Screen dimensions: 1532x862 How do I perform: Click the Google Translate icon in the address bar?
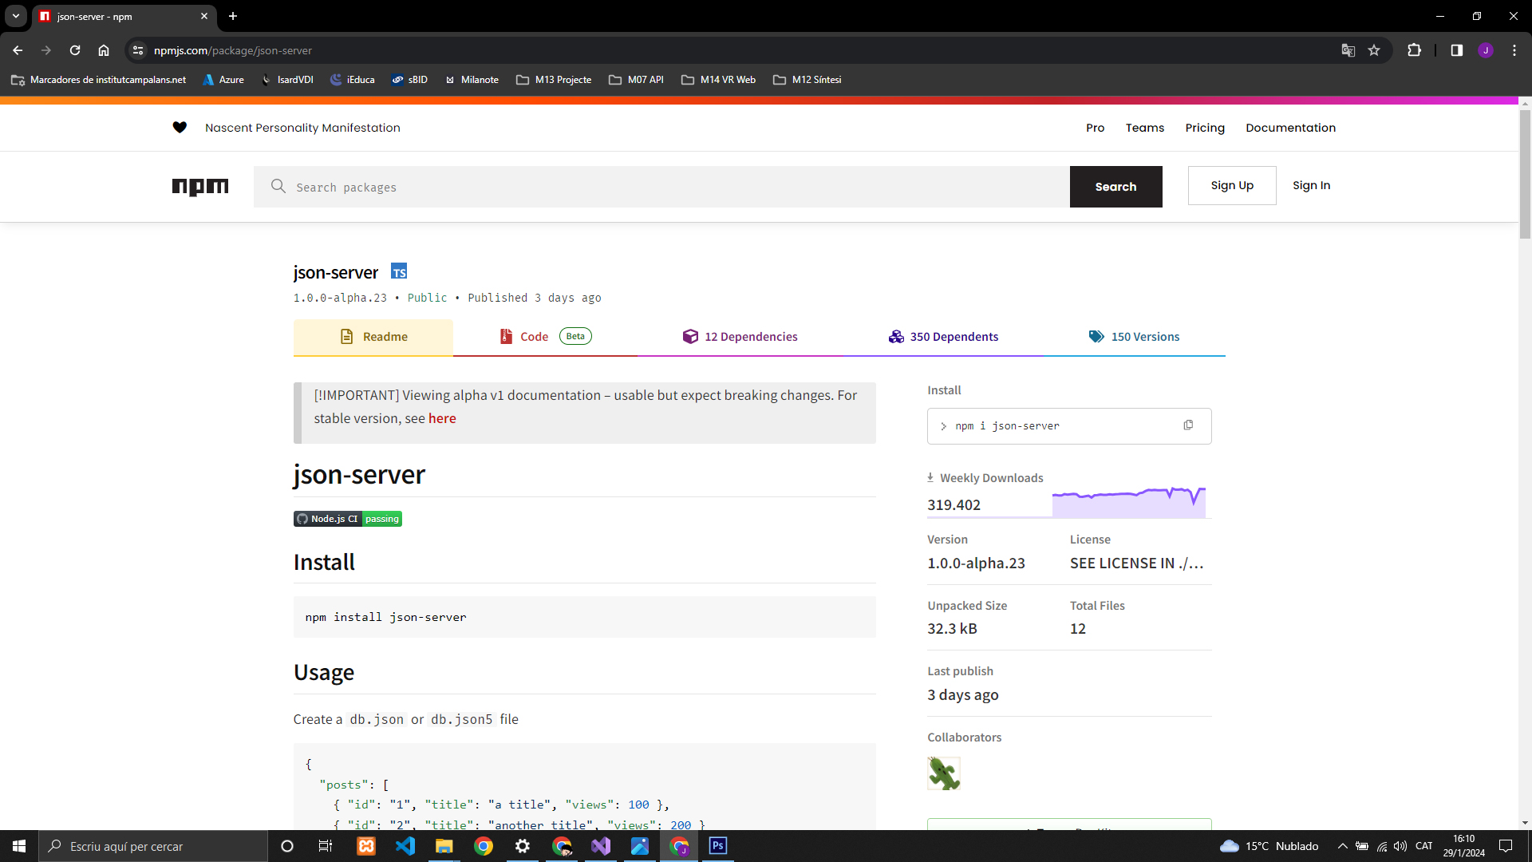pos(1348,50)
